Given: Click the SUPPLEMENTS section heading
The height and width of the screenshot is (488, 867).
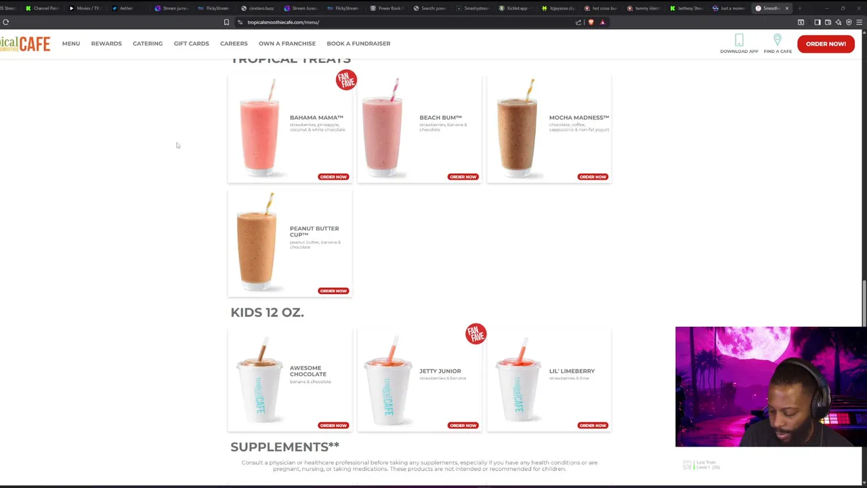Looking at the screenshot, I should tap(284, 447).
